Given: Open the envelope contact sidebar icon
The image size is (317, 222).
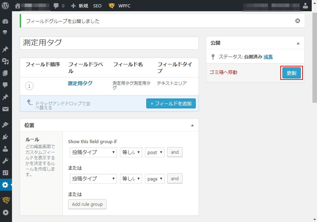Looking at the screenshot, I should point(5,109).
